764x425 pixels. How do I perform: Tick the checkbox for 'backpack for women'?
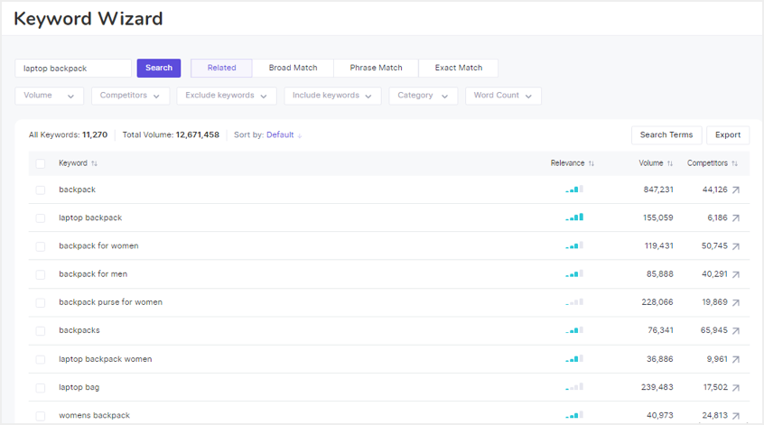click(40, 246)
